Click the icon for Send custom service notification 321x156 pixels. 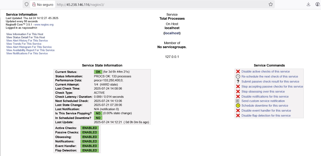238,101
